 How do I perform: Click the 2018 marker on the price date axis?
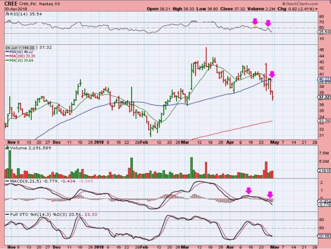[x=99, y=142]
